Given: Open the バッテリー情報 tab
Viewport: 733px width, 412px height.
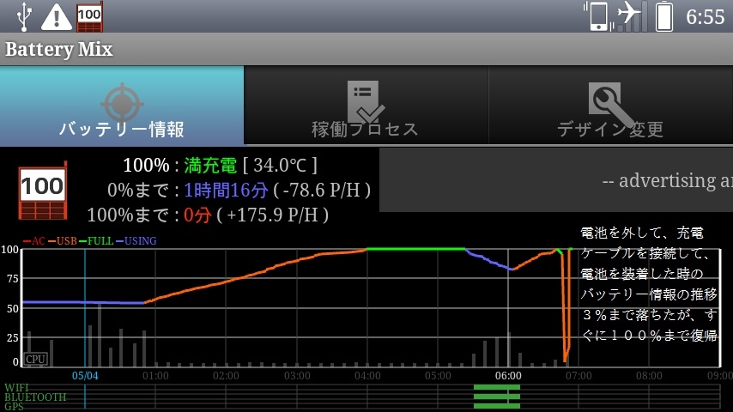Looking at the screenshot, I should [122, 106].
